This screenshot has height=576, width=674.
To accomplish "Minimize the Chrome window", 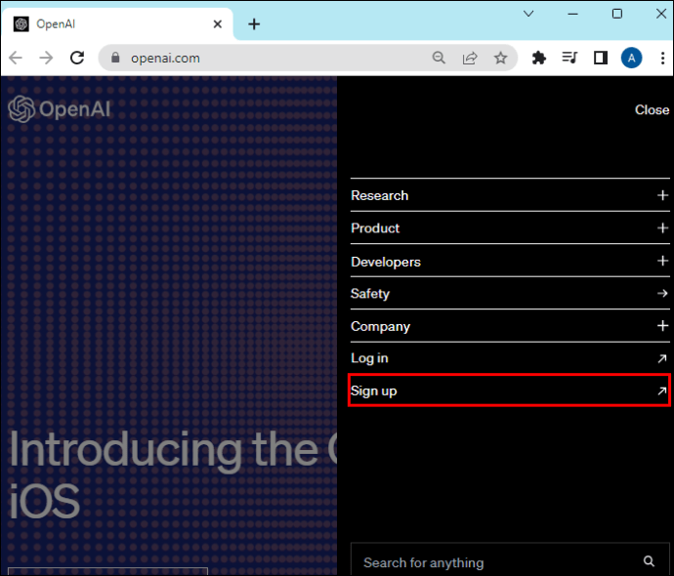I will tap(572, 14).
